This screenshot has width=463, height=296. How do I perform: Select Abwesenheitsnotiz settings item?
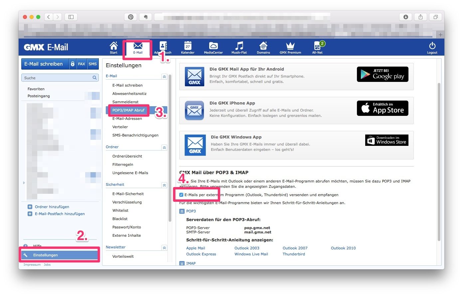[x=129, y=94]
